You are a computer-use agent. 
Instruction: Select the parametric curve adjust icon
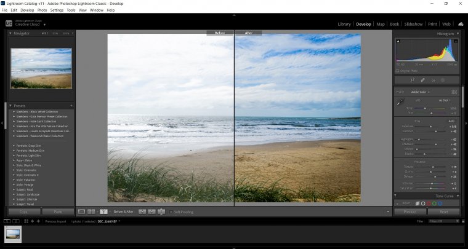[x=418, y=204]
